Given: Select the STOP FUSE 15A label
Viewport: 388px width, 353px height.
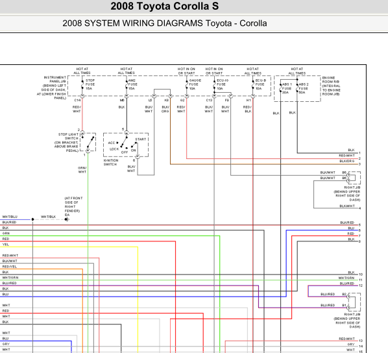Looking at the screenshot, I should (x=90, y=84).
